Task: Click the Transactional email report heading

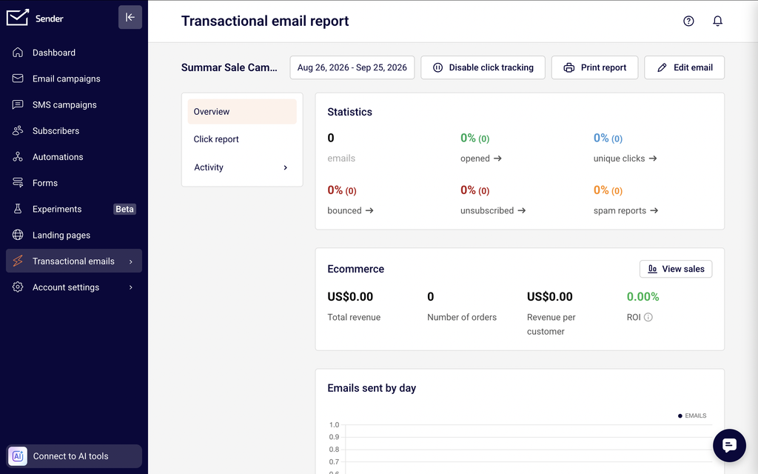Action: pos(265,21)
